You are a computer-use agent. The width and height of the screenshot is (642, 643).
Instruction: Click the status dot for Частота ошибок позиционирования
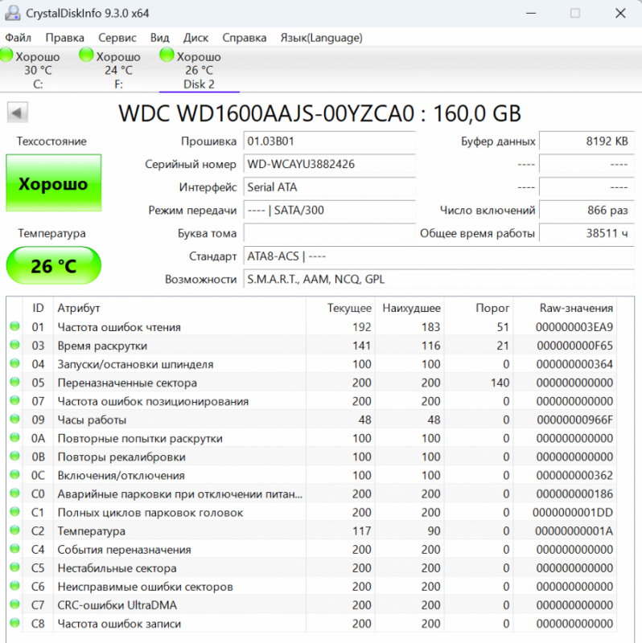point(14,400)
